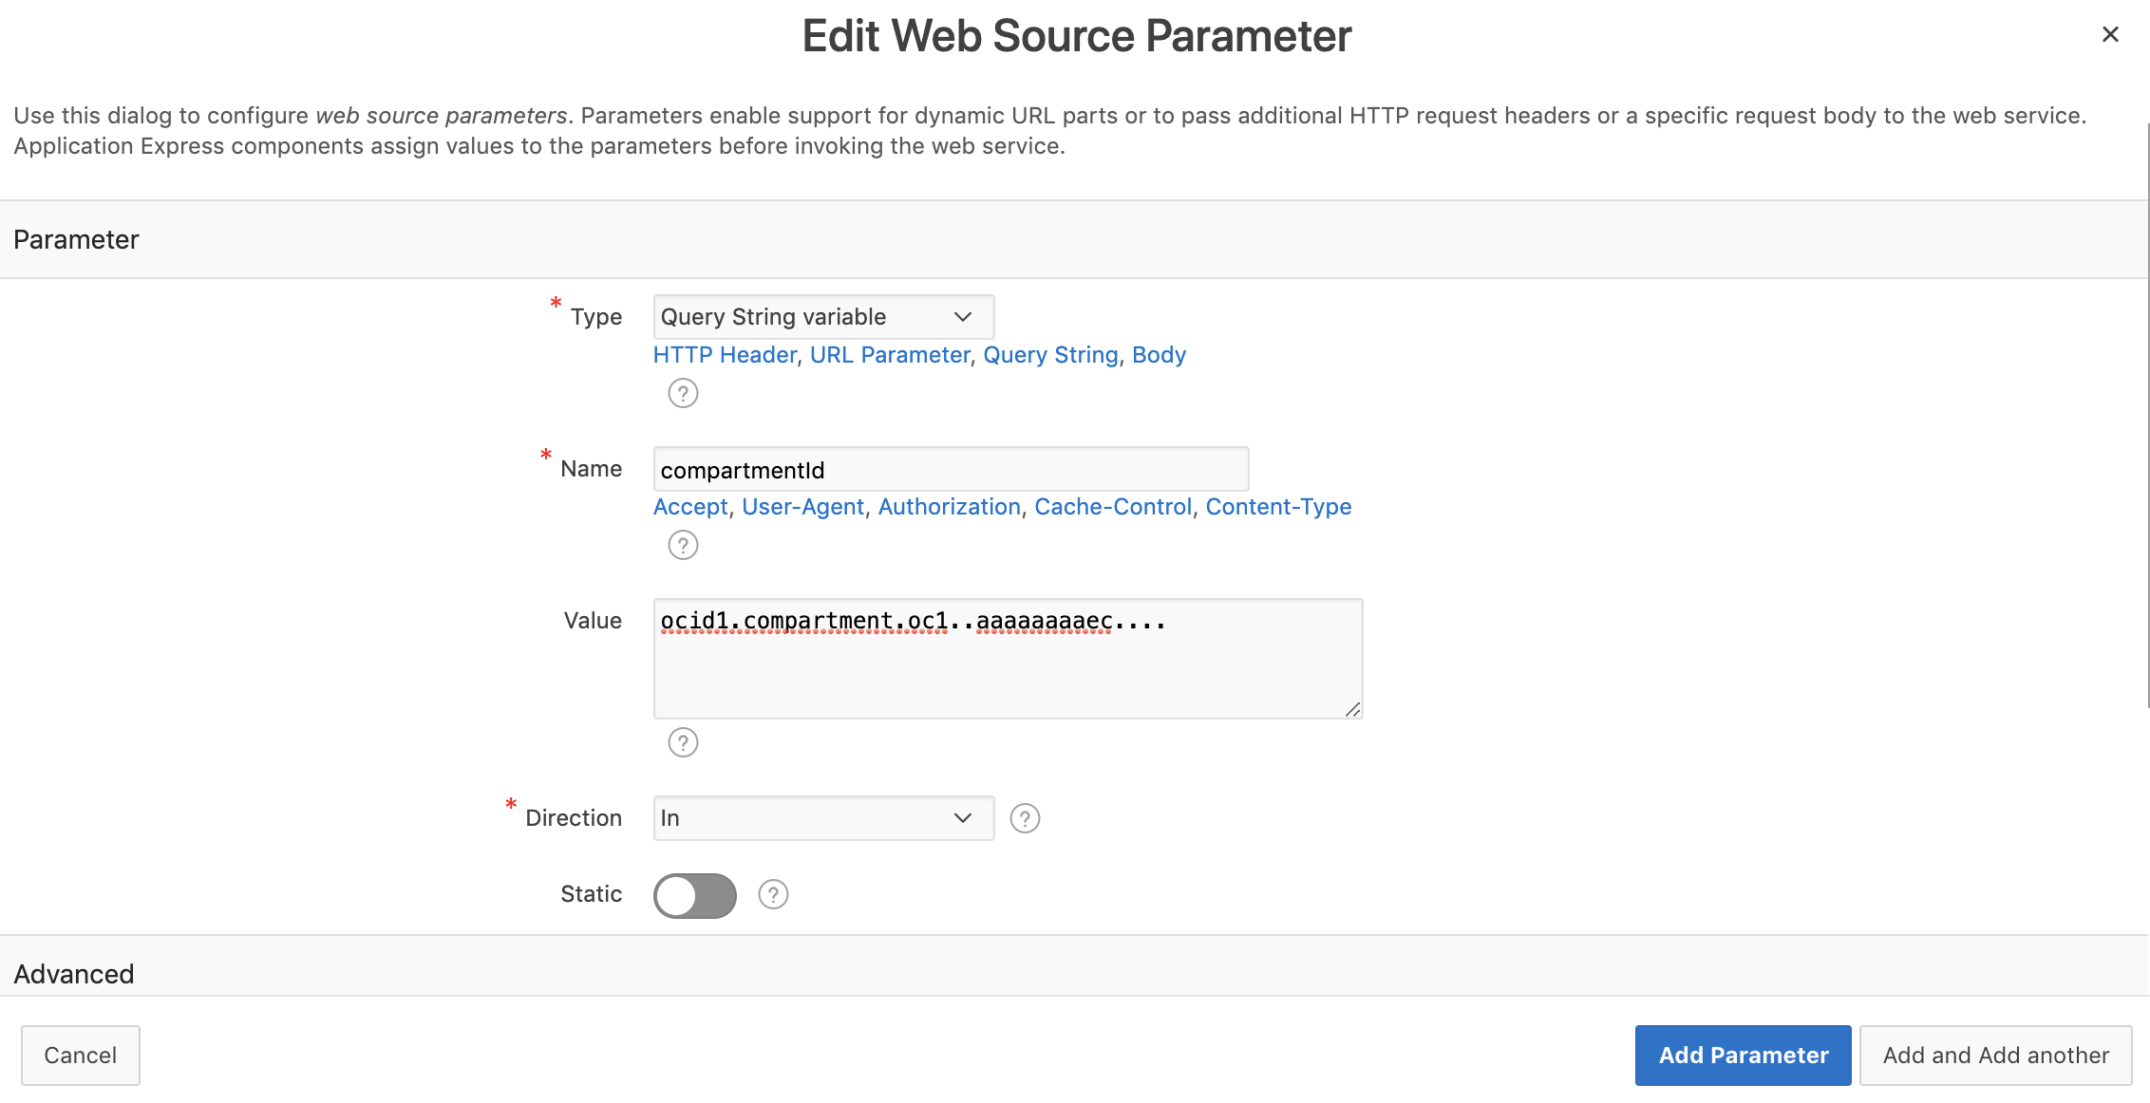
Task: Expand the Direction select list
Action: (x=822, y=818)
